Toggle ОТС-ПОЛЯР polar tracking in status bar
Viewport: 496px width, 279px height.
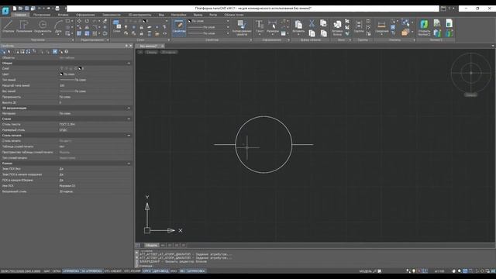pyautogui.click(x=133, y=271)
